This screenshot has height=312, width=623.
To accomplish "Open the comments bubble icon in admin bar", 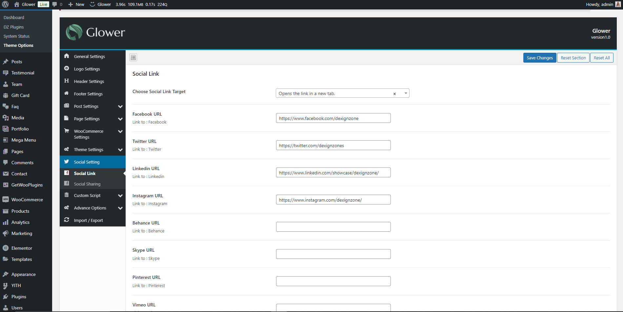I will 55,4.
